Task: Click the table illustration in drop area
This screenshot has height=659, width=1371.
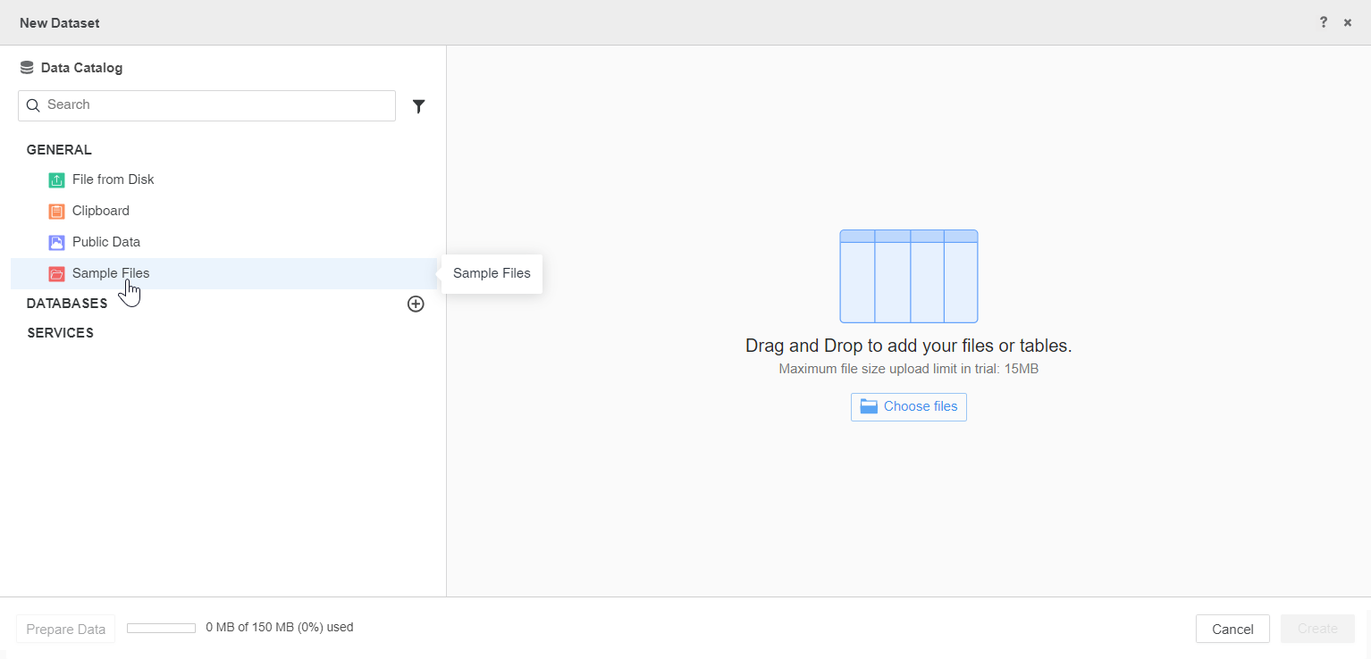Action: [x=908, y=276]
